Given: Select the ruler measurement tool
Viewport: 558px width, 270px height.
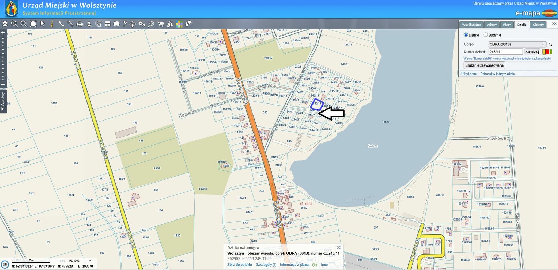Looking at the screenshot, I should click(61, 24).
